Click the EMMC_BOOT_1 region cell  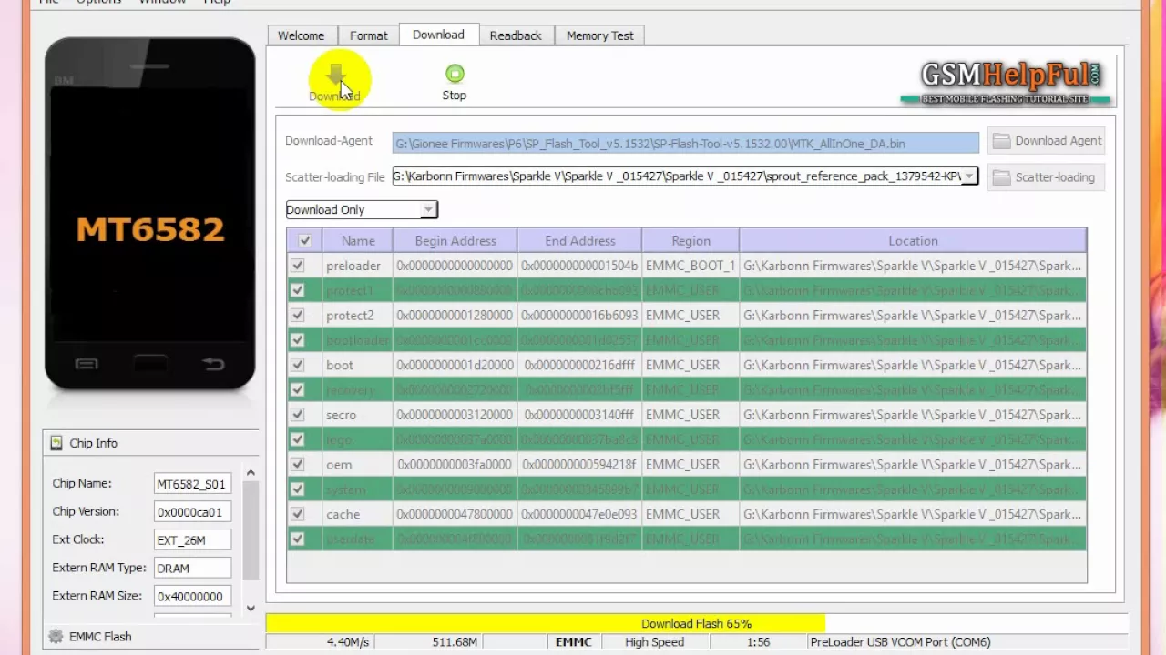(x=690, y=266)
